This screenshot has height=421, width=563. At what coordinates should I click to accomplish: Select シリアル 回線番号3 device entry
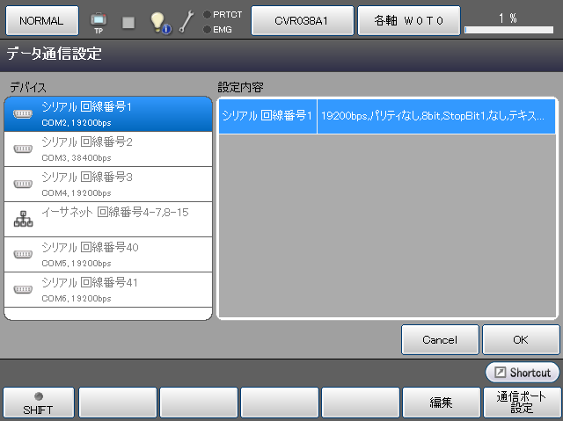pos(108,184)
